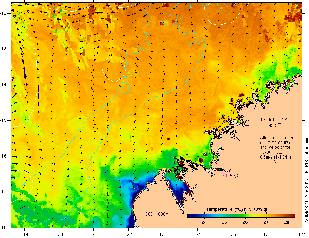
Task: Click latitude axis label -14
Action: 4,85
